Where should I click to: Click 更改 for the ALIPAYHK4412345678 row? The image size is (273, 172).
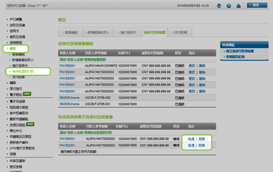coord(192,66)
